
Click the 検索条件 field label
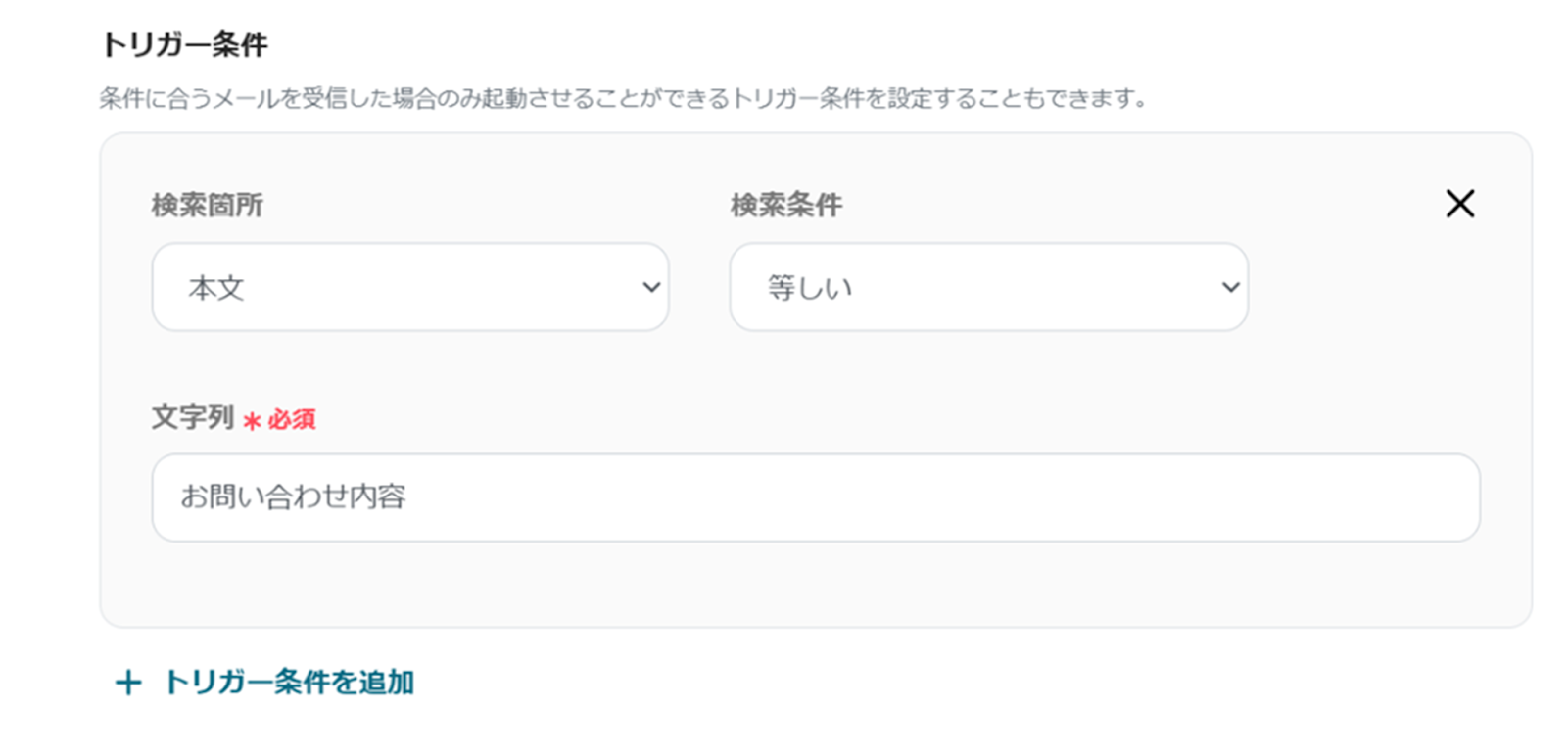pos(786,205)
